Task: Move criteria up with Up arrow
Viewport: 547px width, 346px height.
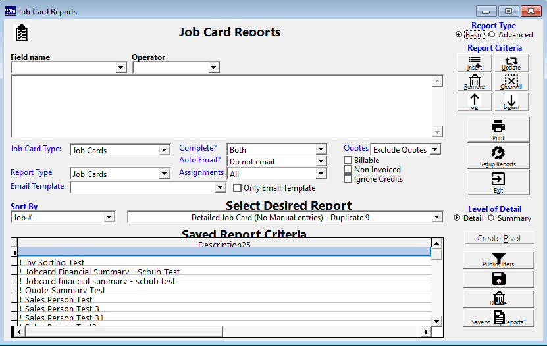Action: point(474,101)
